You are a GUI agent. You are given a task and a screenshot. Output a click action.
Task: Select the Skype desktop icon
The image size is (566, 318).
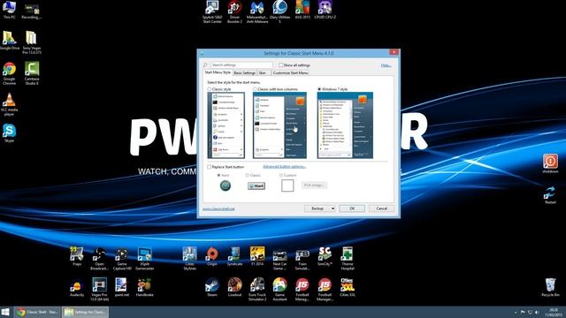click(x=9, y=132)
